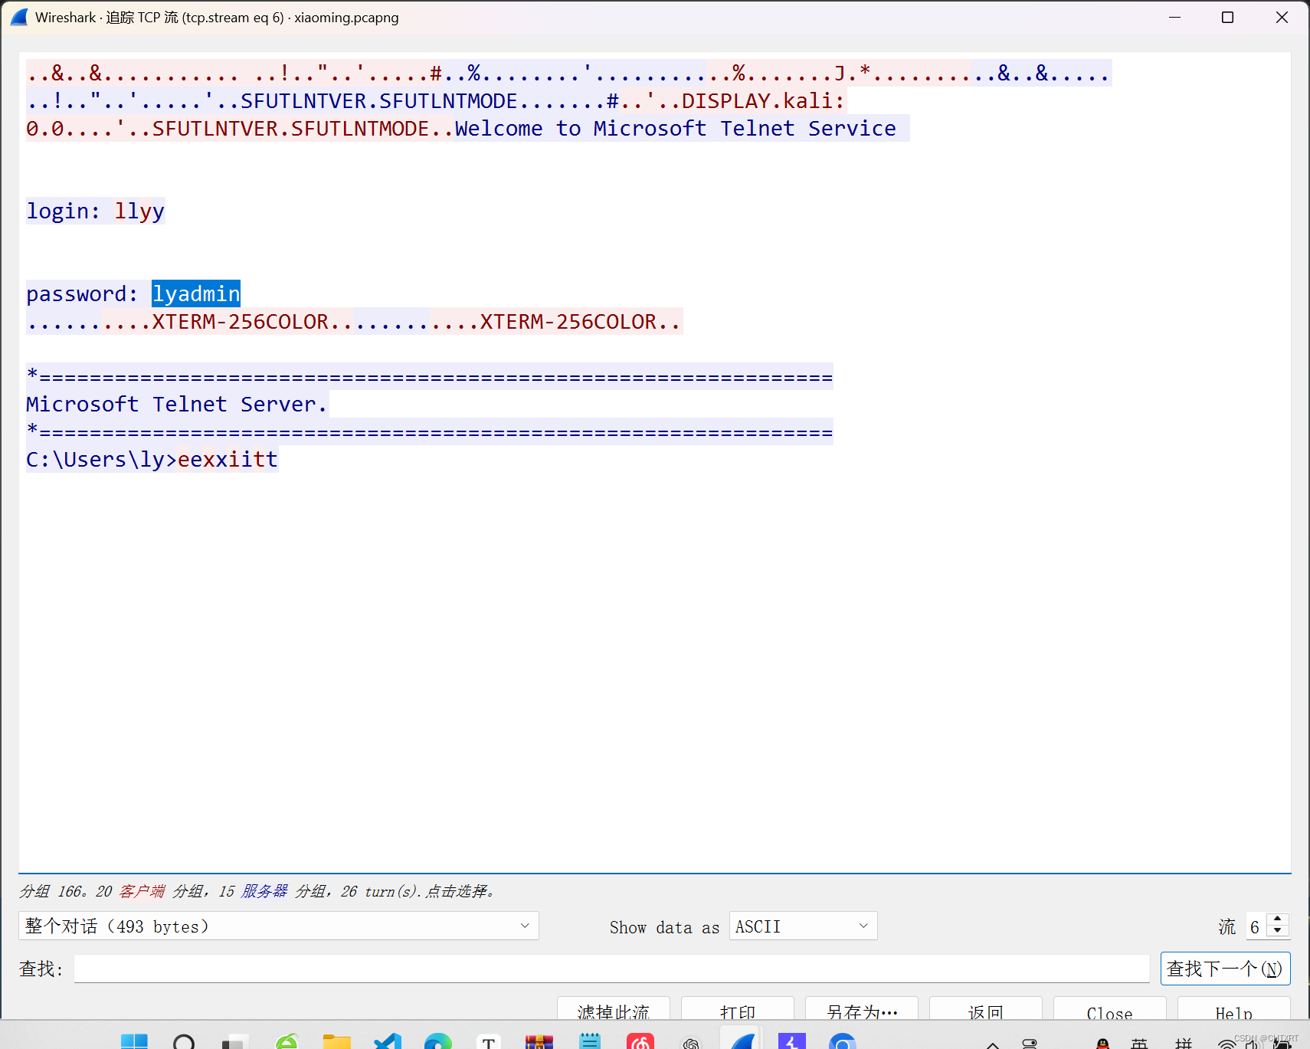Screen dimensions: 1310x1049
Task: Increase the stream number with the up arrow
Action: coord(1277,919)
